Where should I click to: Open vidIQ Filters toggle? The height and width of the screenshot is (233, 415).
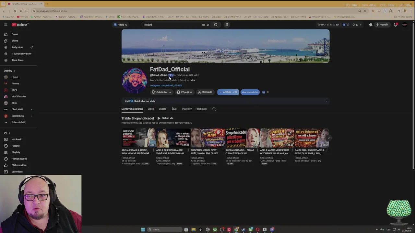pyautogui.click(x=120, y=25)
